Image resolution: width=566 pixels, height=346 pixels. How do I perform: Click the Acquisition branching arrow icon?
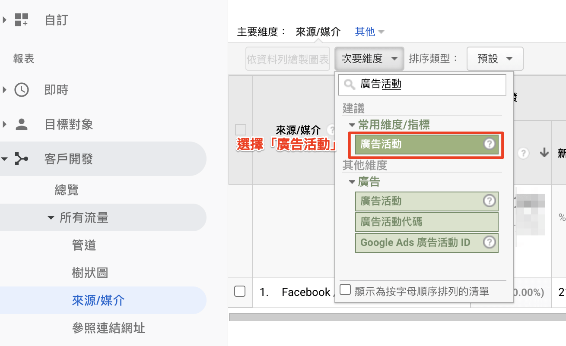[x=21, y=159]
